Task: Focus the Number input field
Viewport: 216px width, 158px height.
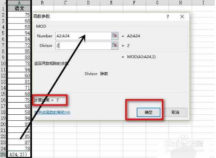Action: coord(83,36)
